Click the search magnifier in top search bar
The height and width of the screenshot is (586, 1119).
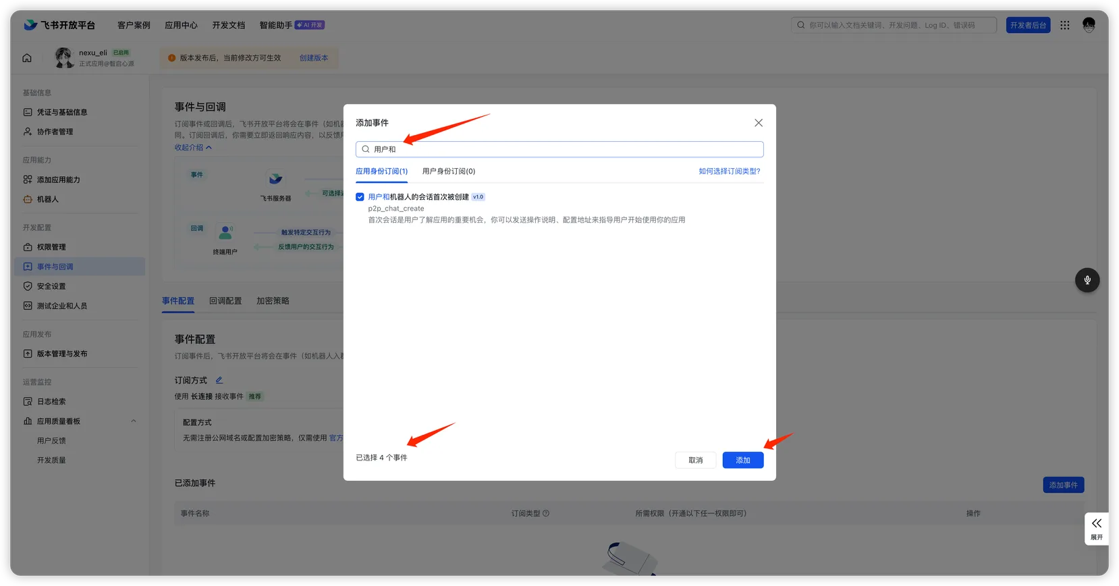click(x=801, y=25)
